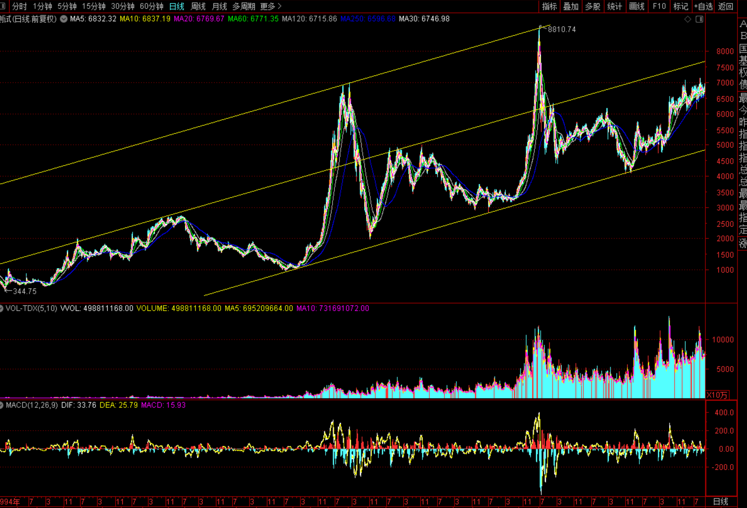Add stock via +自选 button
747x508 pixels.
[703, 6]
